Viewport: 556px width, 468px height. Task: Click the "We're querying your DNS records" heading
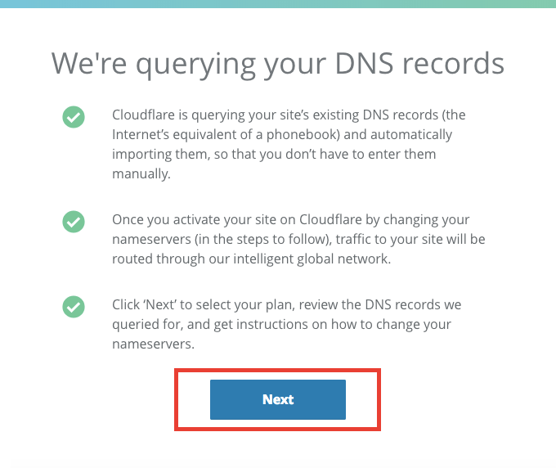[278, 64]
